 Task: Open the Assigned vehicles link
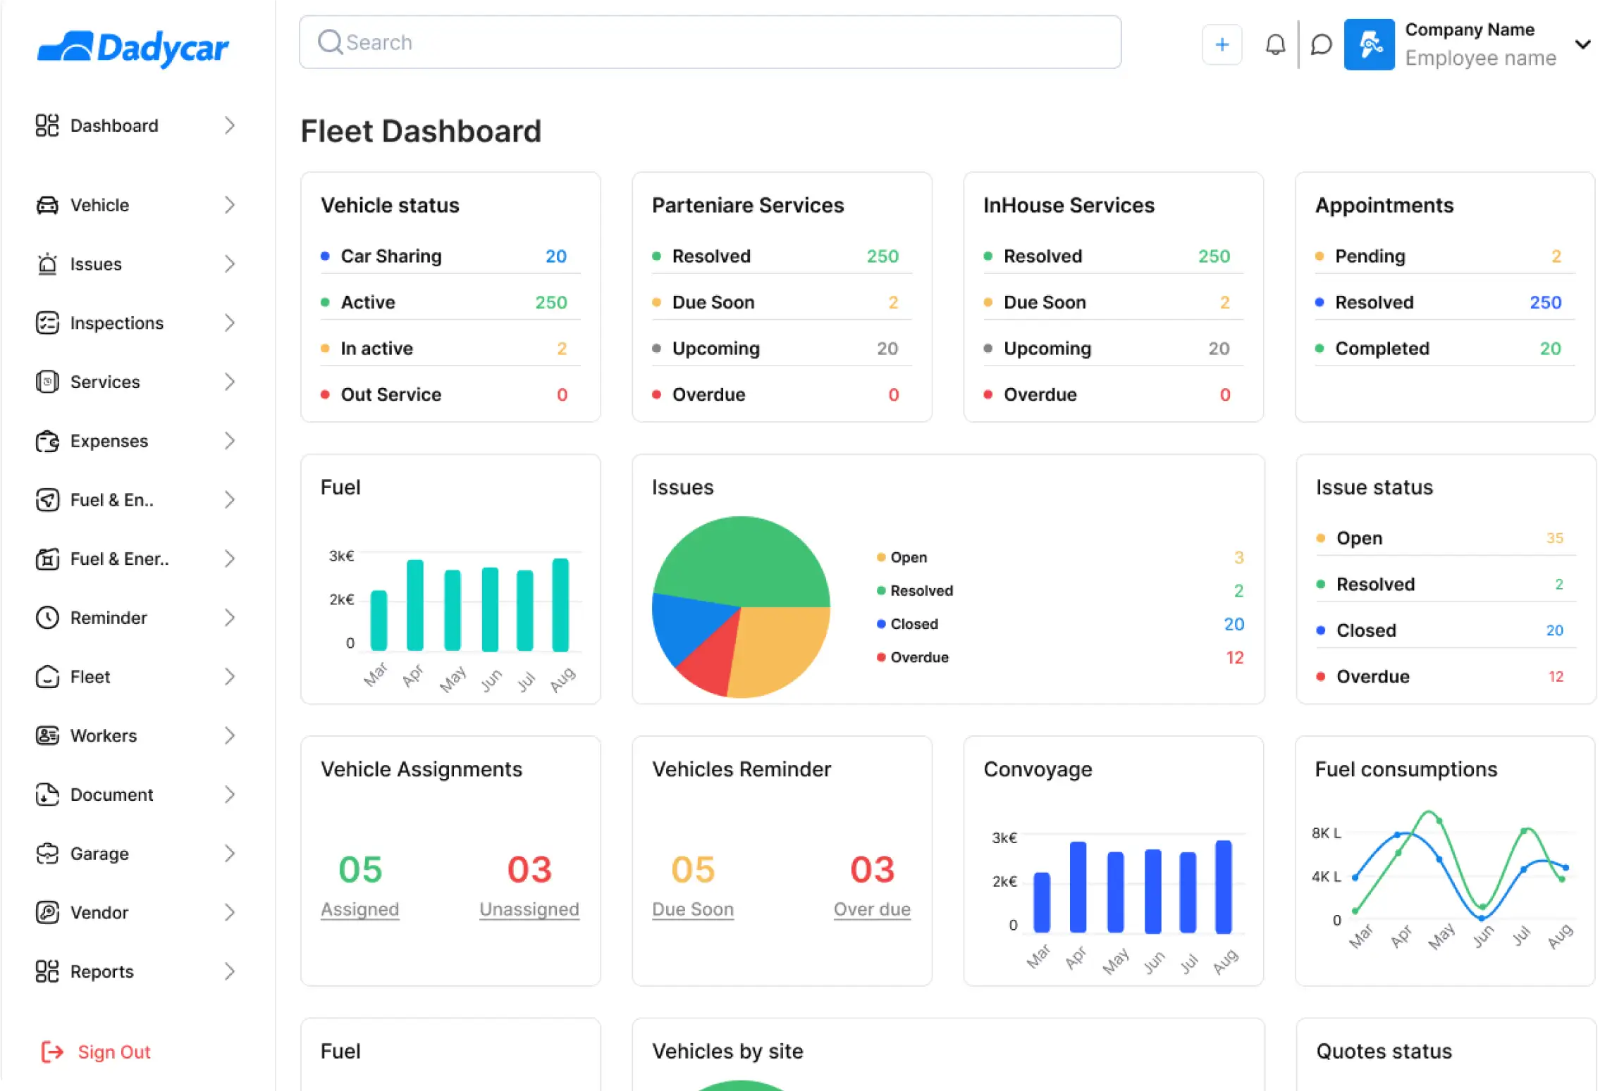(360, 909)
